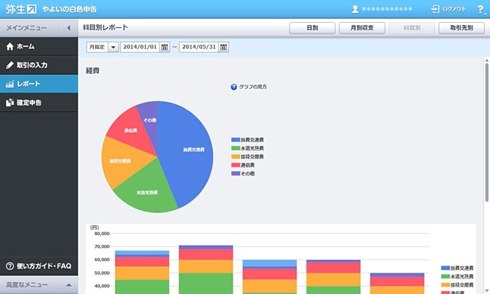The width and height of the screenshot is (490, 294).
Task: Open the end date calendar picker icon
Action: pos(223,47)
